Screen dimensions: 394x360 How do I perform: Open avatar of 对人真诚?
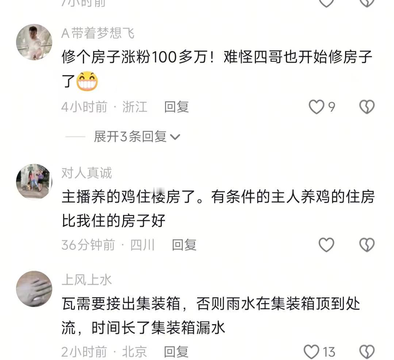34,182
